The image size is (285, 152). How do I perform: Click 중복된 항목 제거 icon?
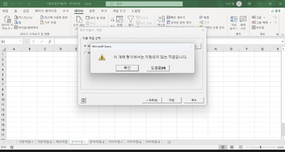(168, 23)
